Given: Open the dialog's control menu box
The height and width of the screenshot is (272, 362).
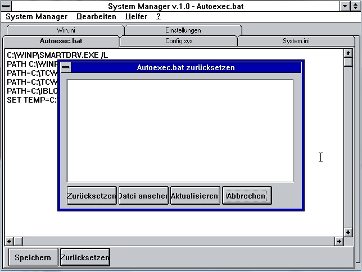Looking at the screenshot, I should pyautogui.click(x=66, y=68).
